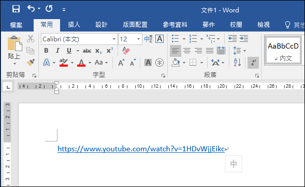Customize the Quick Access Toolbar
The image size is (305, 187).
click(64, 9)
